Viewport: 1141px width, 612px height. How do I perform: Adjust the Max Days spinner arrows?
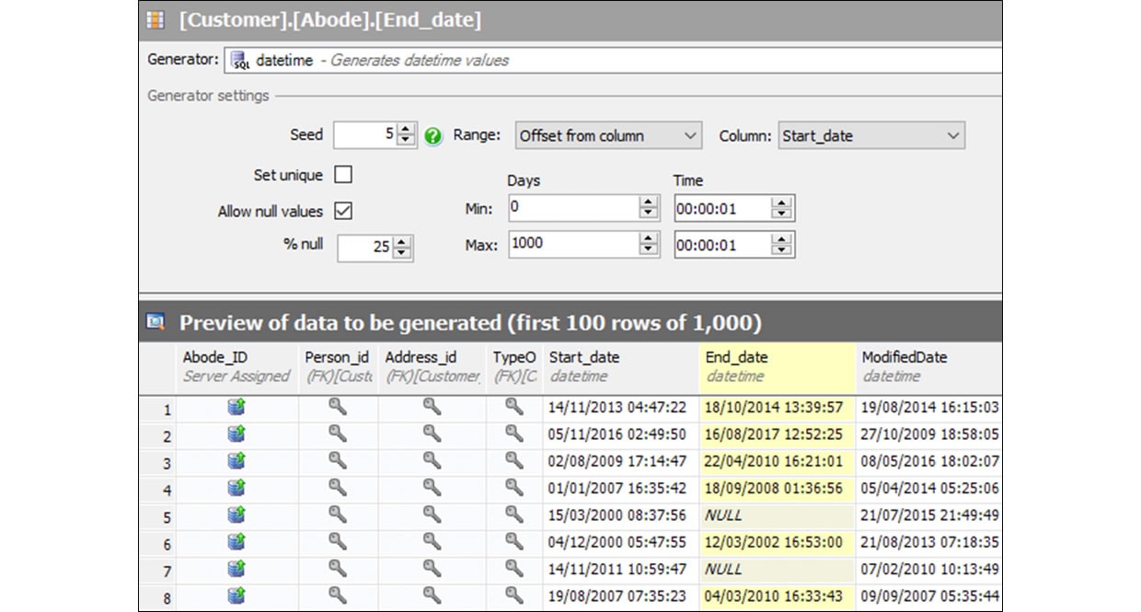pyautogui.click(x=650, y=245)
